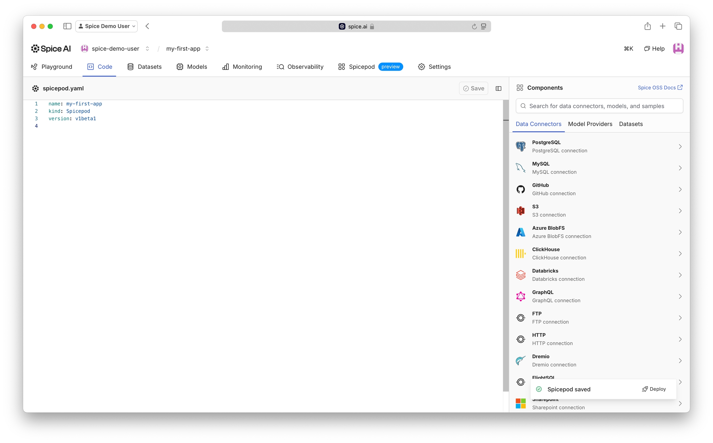713x443 pixels.
Task: Toggle the editor side panel layout icon
Action: [498, 89]
